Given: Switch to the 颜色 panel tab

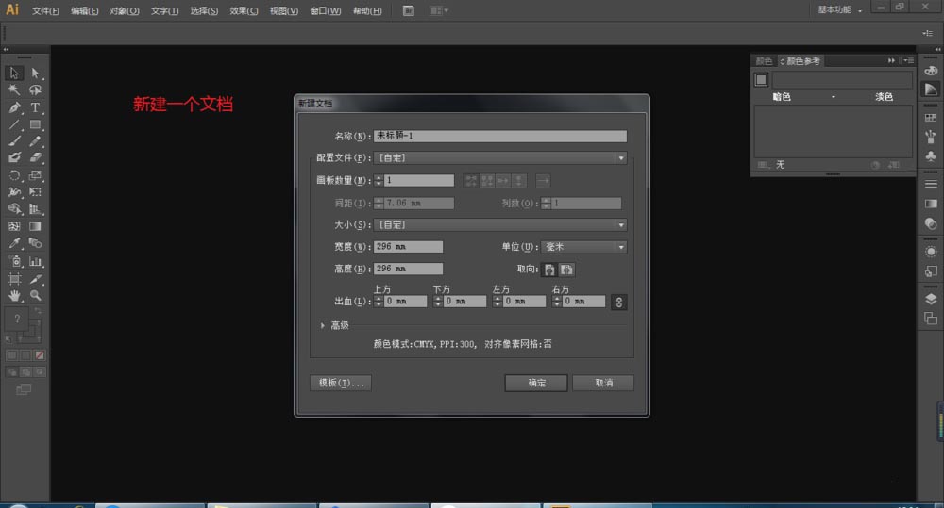Looking at the screenshot, I should (x=763, y=61).
